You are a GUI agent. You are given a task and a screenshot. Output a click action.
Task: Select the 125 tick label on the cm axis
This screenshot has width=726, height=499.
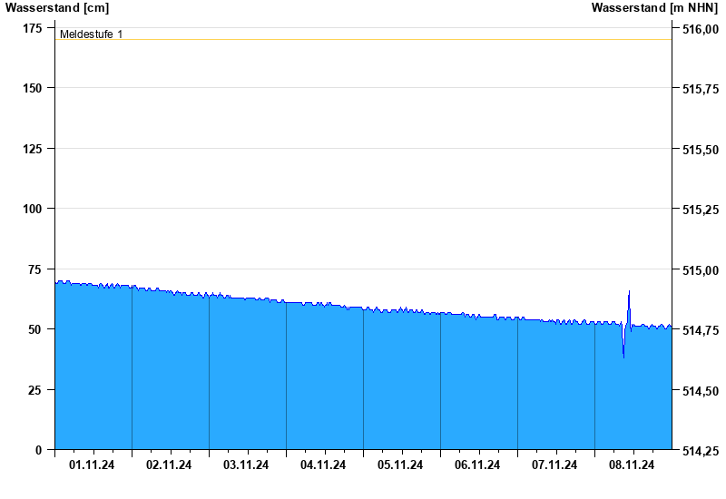(33, 149)
